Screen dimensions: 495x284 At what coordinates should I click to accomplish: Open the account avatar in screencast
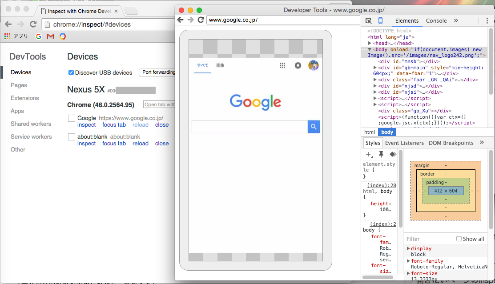click(314, 65)
